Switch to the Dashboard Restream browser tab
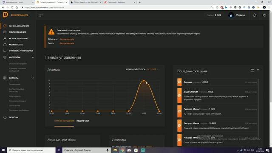 click(x=120, y=3)
